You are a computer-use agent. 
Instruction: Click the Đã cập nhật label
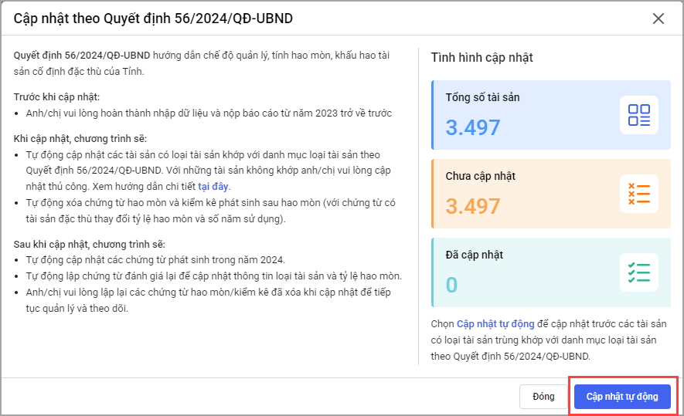(475, 255)
